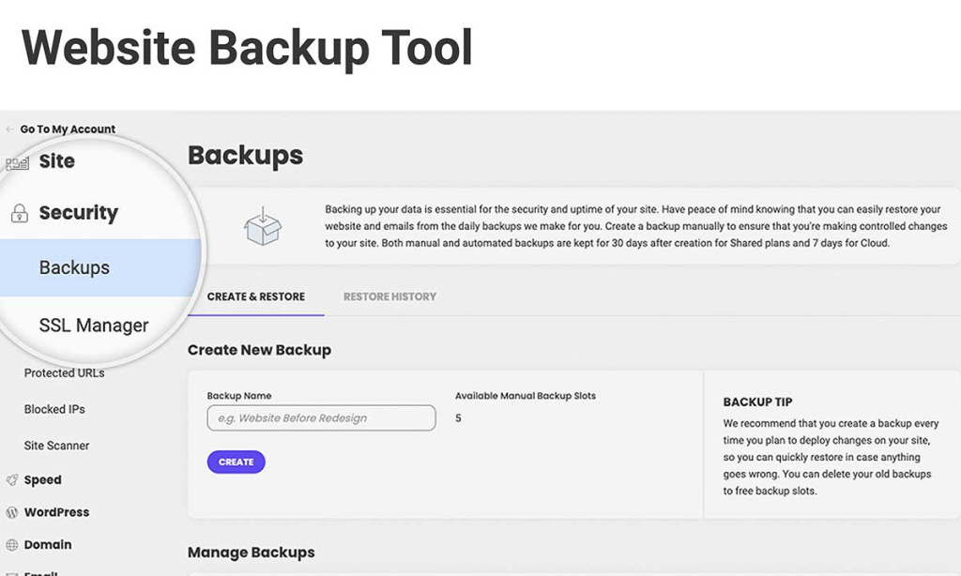The image size is (961, 576).
Task: Focus the Backup Name input field
Action: coord(321,418)
